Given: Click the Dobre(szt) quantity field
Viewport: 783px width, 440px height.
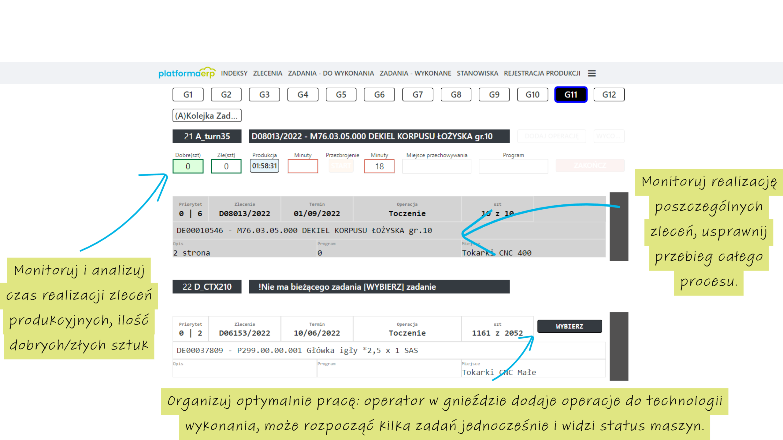Looking at the screenshot, I should [188, 166].
